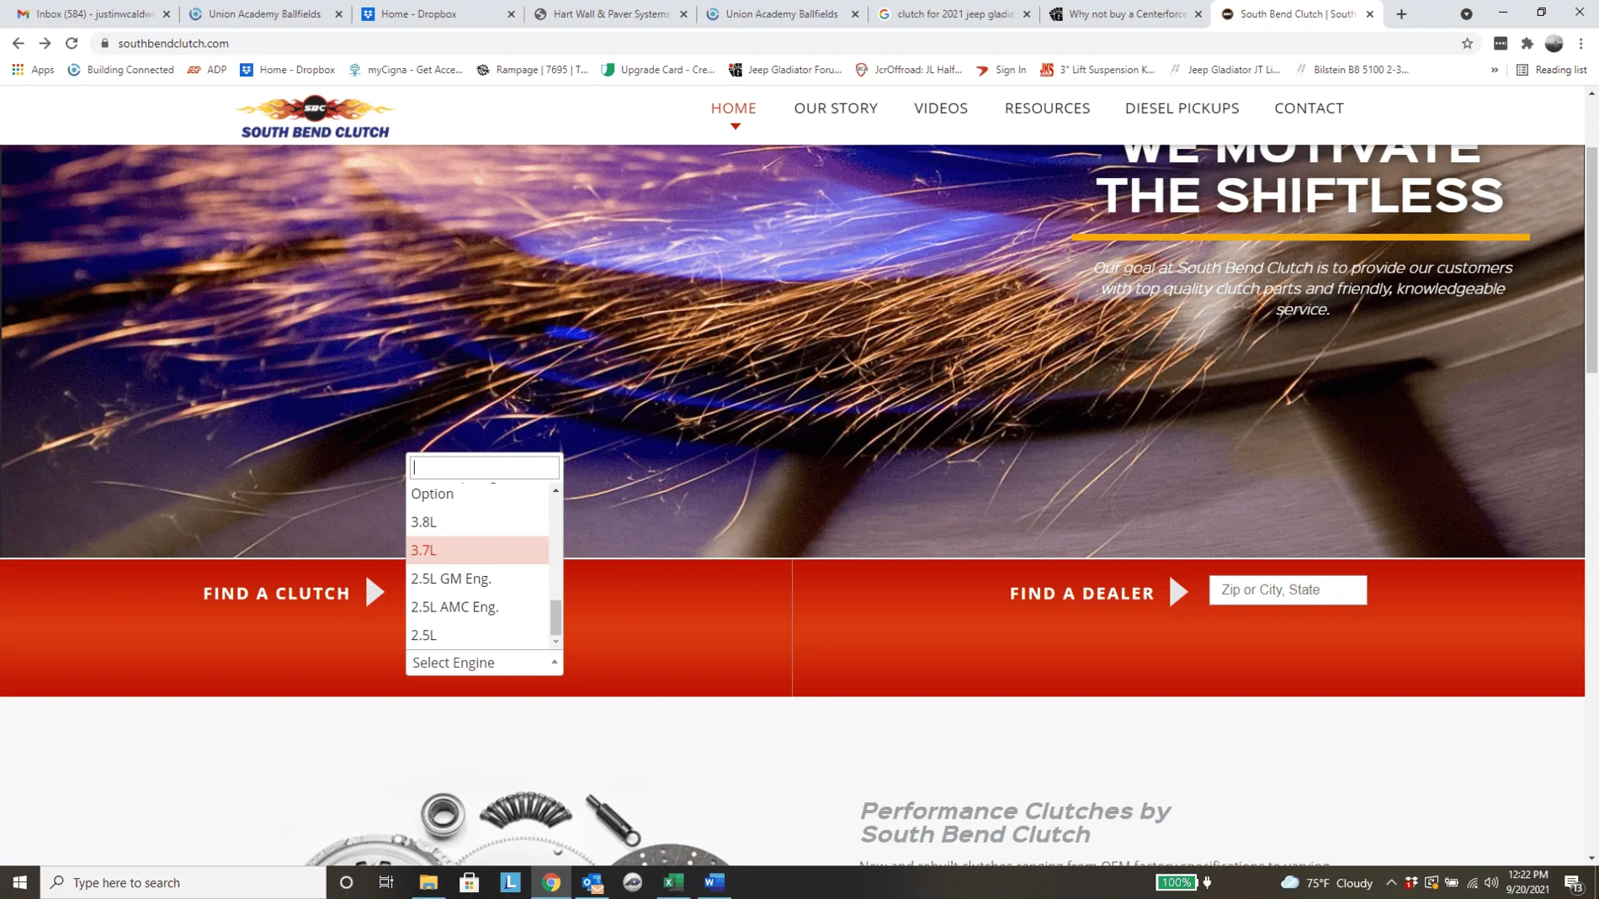
Task: Open the notification center icon
Action: tap(1573, 882)
